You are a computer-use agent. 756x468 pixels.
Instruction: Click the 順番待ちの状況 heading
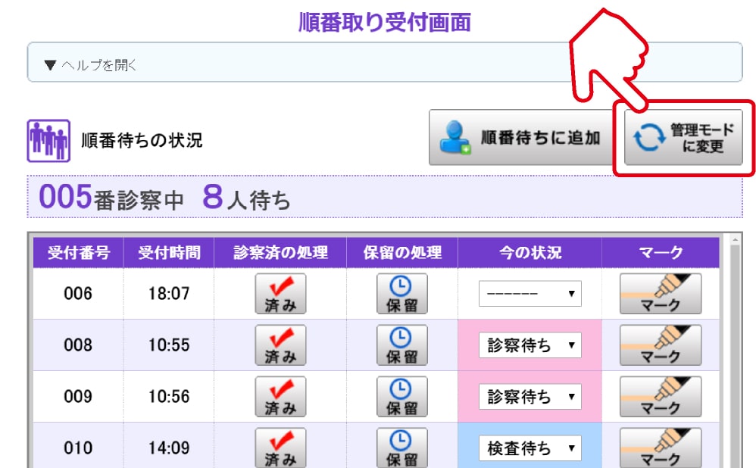142,140
